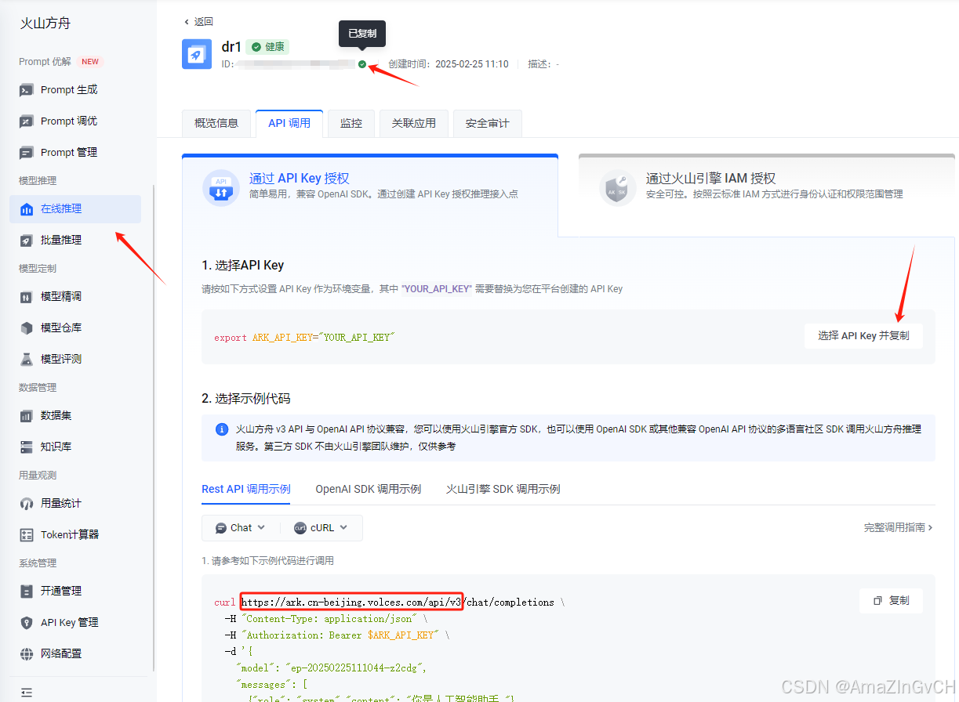Image resolution: width=959 pixels, height=702 pixels.
Task: Open API Key 管理 menu entry
Action: 75,623
